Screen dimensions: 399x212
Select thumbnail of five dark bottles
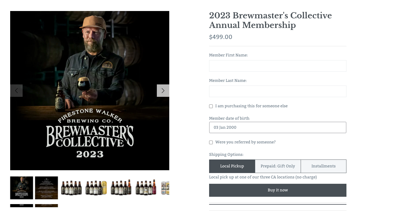[x=71, y=188]
